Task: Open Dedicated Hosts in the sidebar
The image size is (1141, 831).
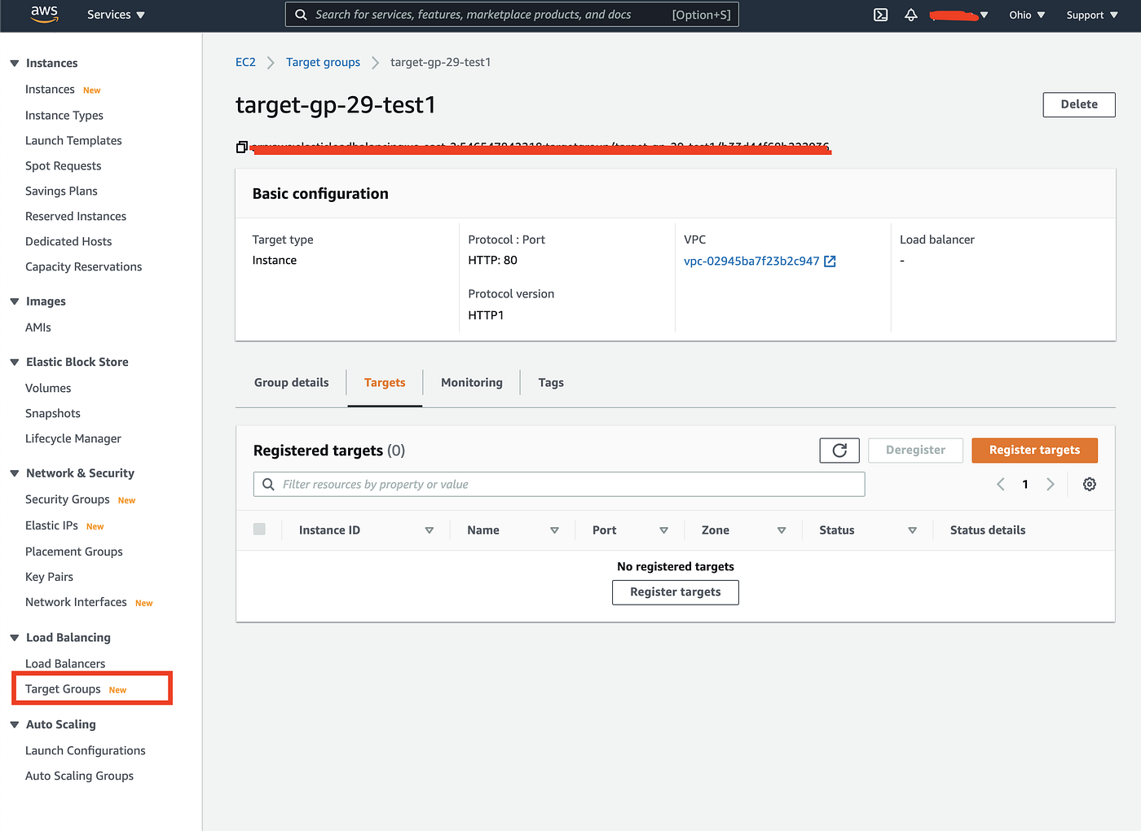Action: 68,242
